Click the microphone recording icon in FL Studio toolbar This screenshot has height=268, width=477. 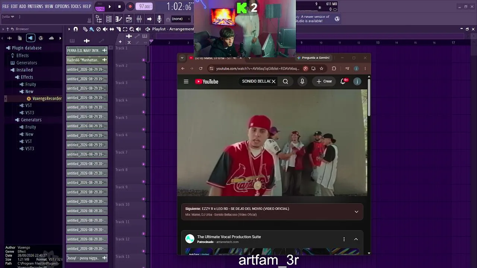[159, 19]
